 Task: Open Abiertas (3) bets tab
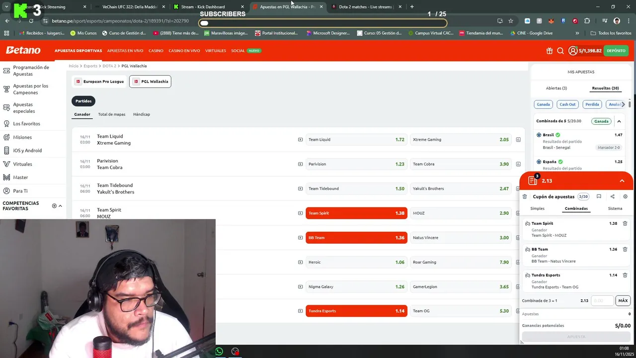pos(556,89)
